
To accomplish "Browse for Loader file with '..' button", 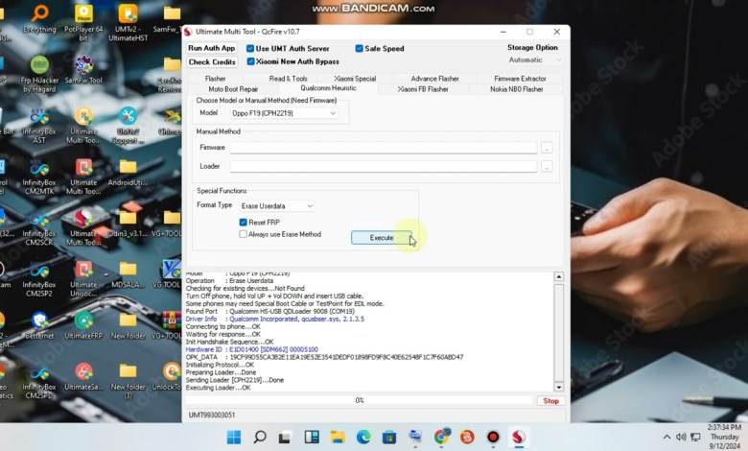I will [x=547, y=167].
